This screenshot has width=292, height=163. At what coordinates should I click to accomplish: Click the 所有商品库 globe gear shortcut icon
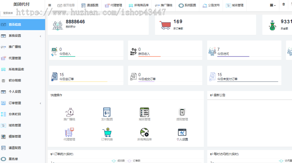click(x=144, y=133)
